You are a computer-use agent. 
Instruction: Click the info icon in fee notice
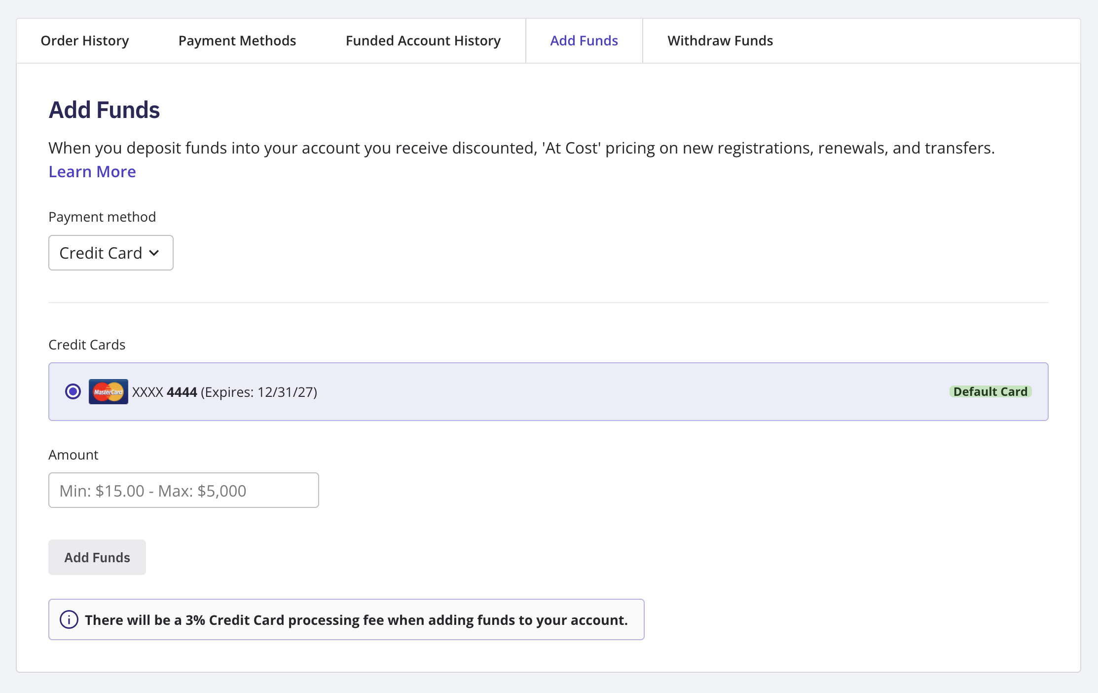coord(69,619)
